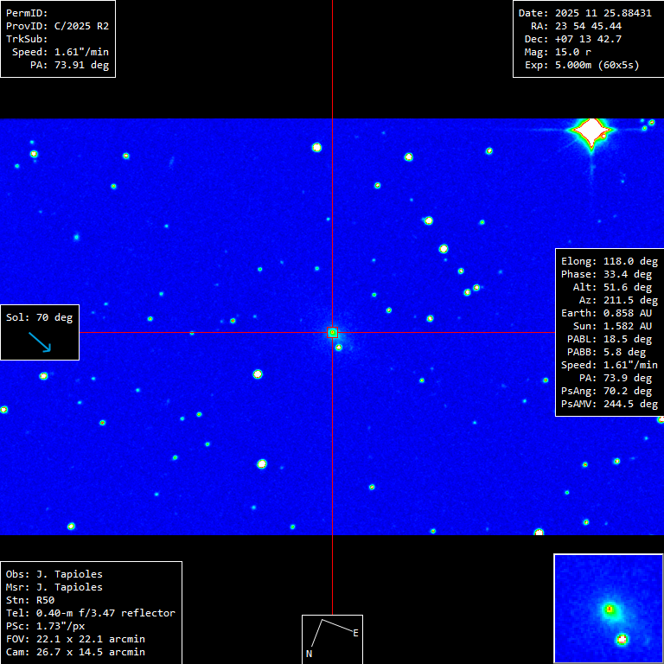Click the N-E compass orientation indicator
The width and height of the screenshot is (664, 664).
pos(331,638)
